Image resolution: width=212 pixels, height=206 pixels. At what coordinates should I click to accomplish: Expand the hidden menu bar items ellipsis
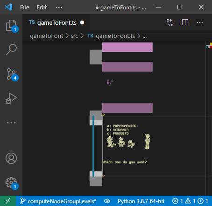[x=59, y=7]
